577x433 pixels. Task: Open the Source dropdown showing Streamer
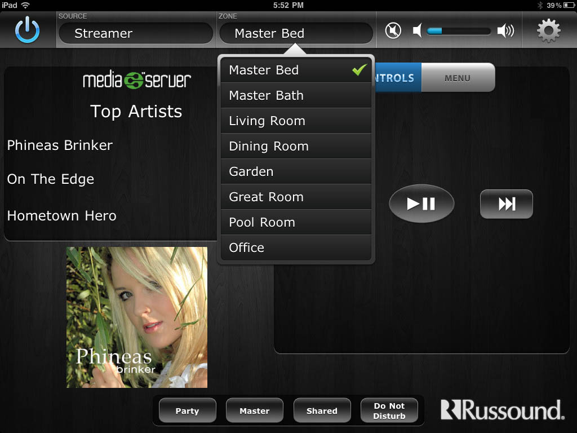click(135, 33)
